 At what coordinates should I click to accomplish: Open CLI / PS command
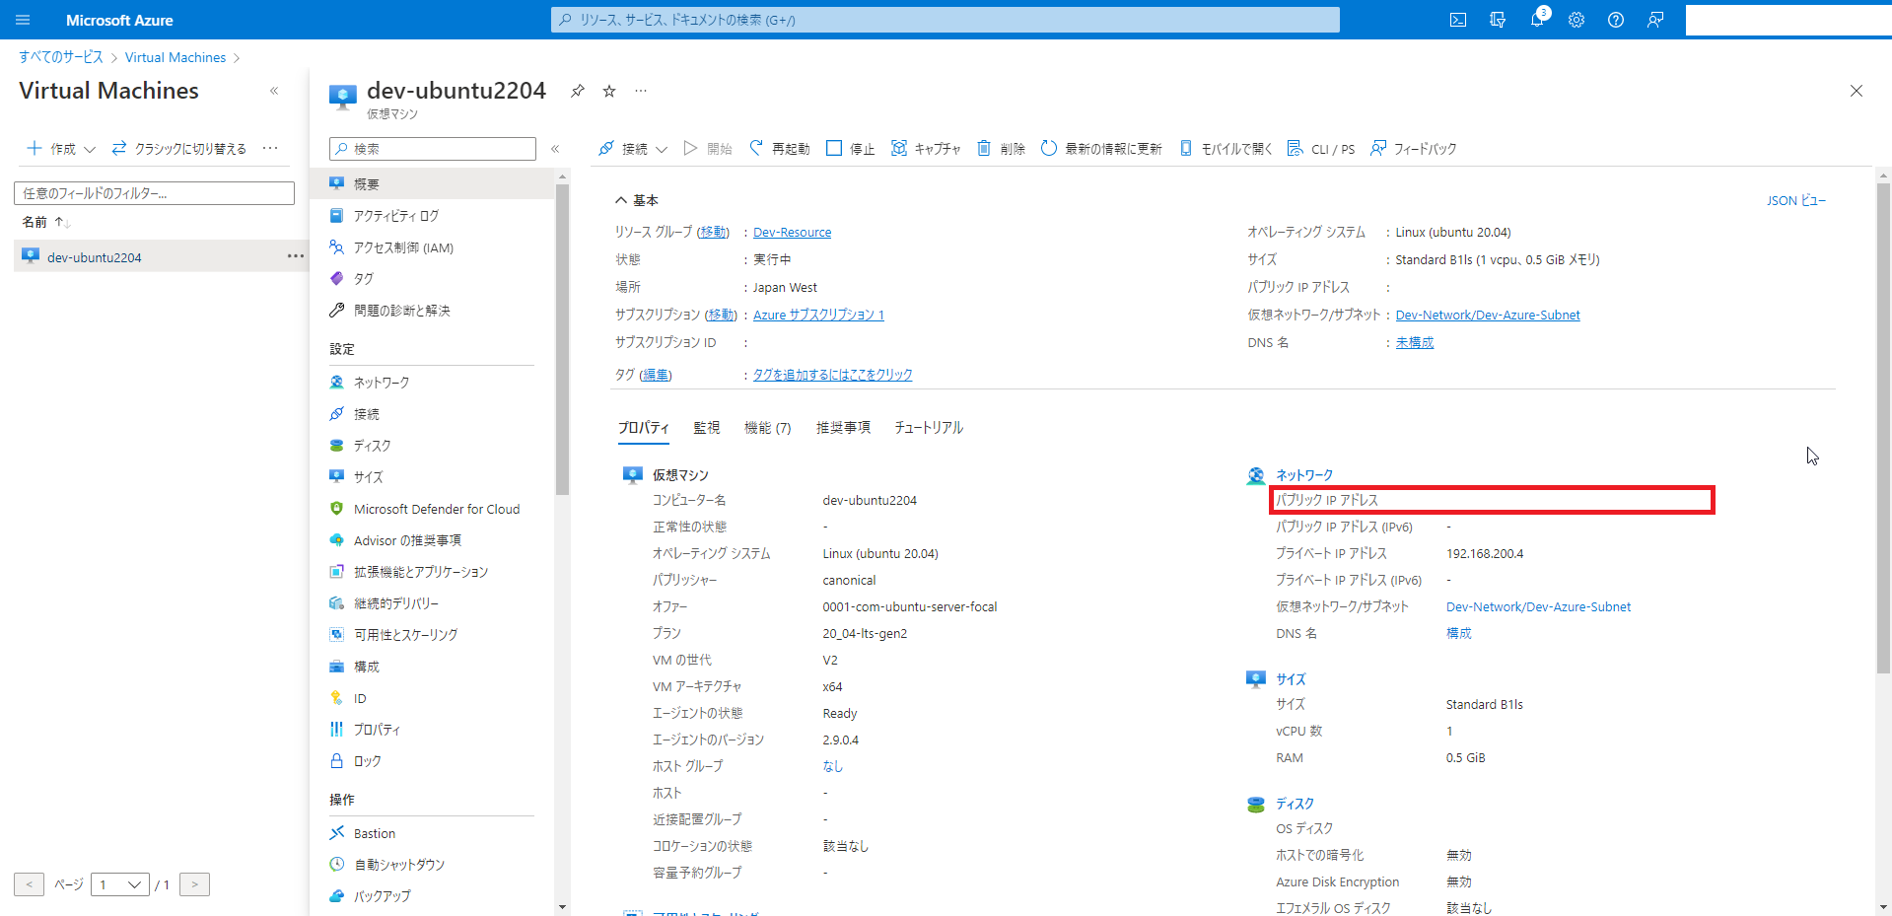click(1321, 149)
